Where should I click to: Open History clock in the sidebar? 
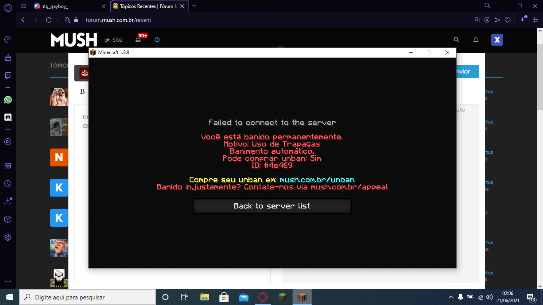pyautogui.click(x=8, y=184)
